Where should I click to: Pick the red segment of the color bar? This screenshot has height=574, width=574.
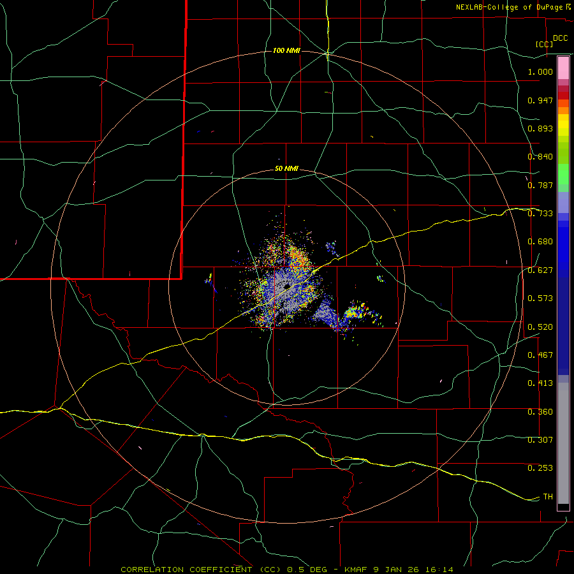[x=563, y=95]
